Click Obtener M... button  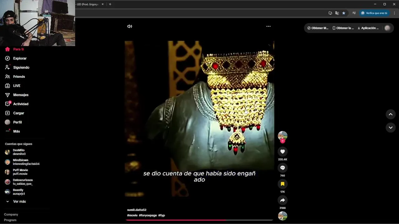pyautogui.click(x=318, y=28)
